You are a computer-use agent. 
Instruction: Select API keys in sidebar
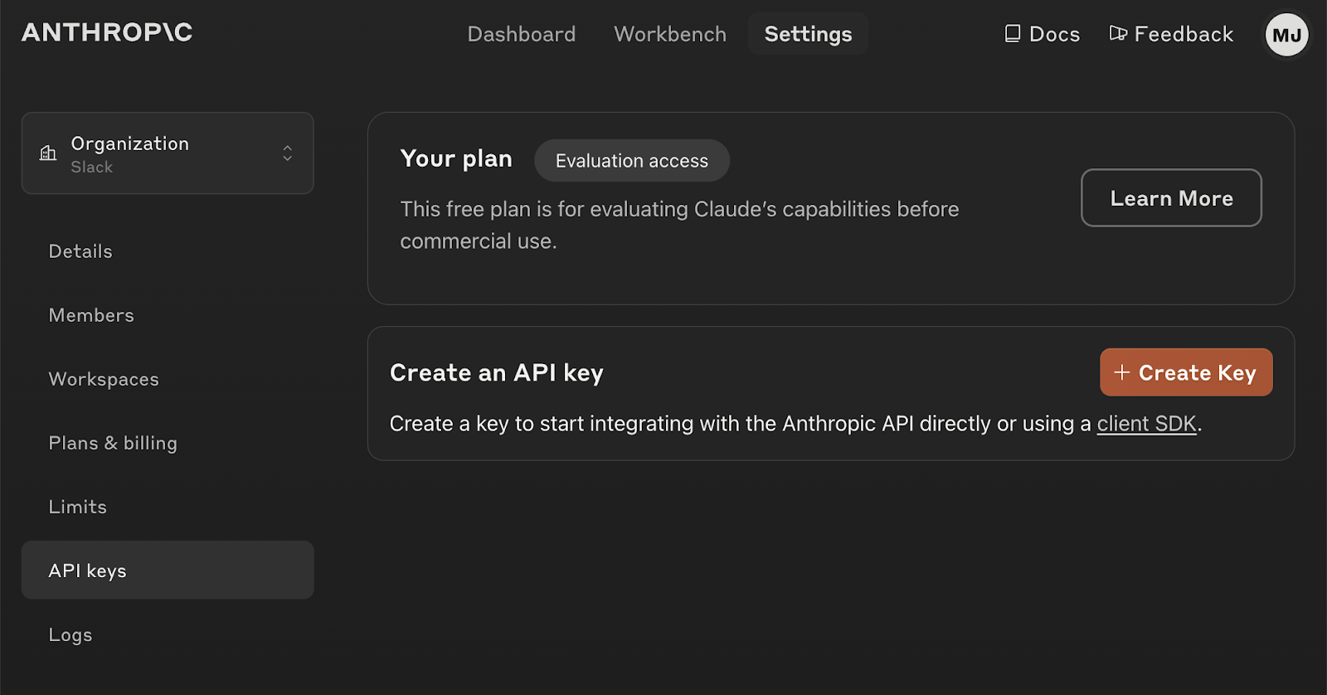87,571
